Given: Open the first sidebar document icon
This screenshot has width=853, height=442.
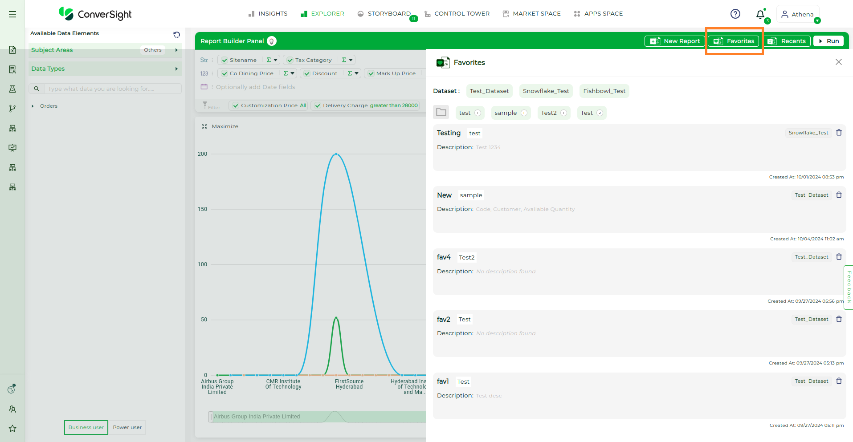Looking at the screenshot, I should (x=12, y=50).
